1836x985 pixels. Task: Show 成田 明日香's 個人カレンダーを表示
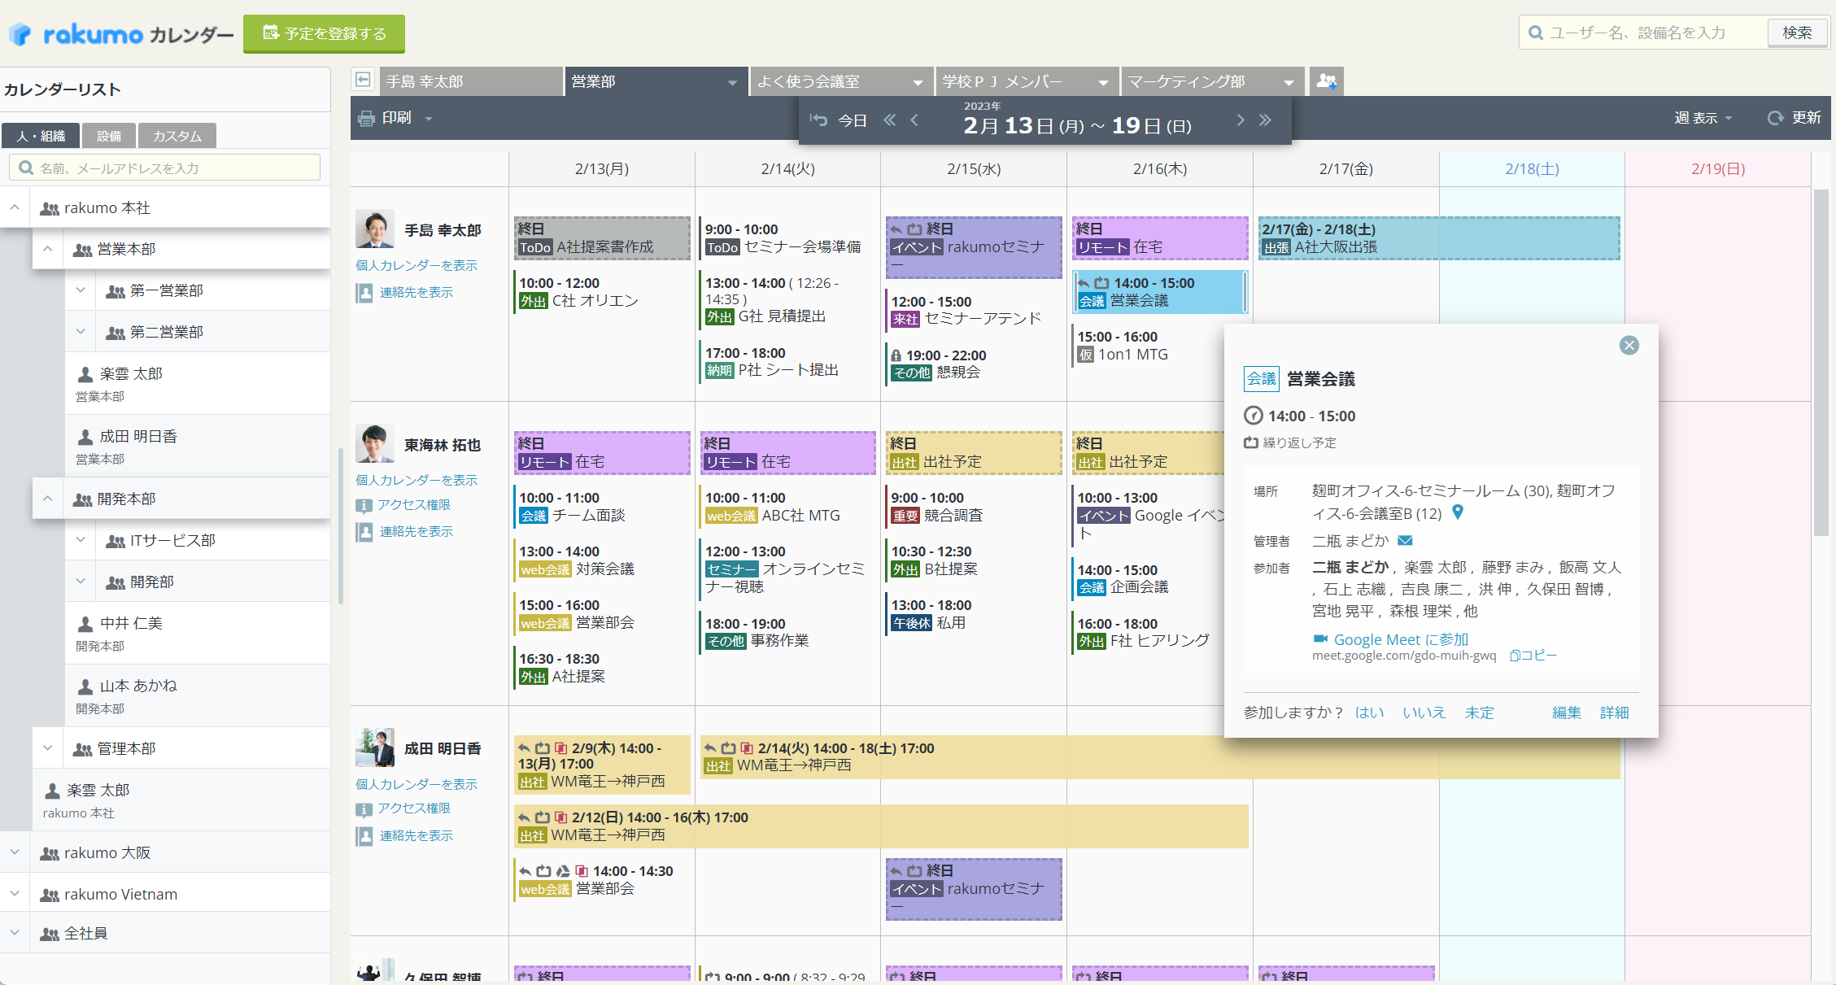pos(416,785)
